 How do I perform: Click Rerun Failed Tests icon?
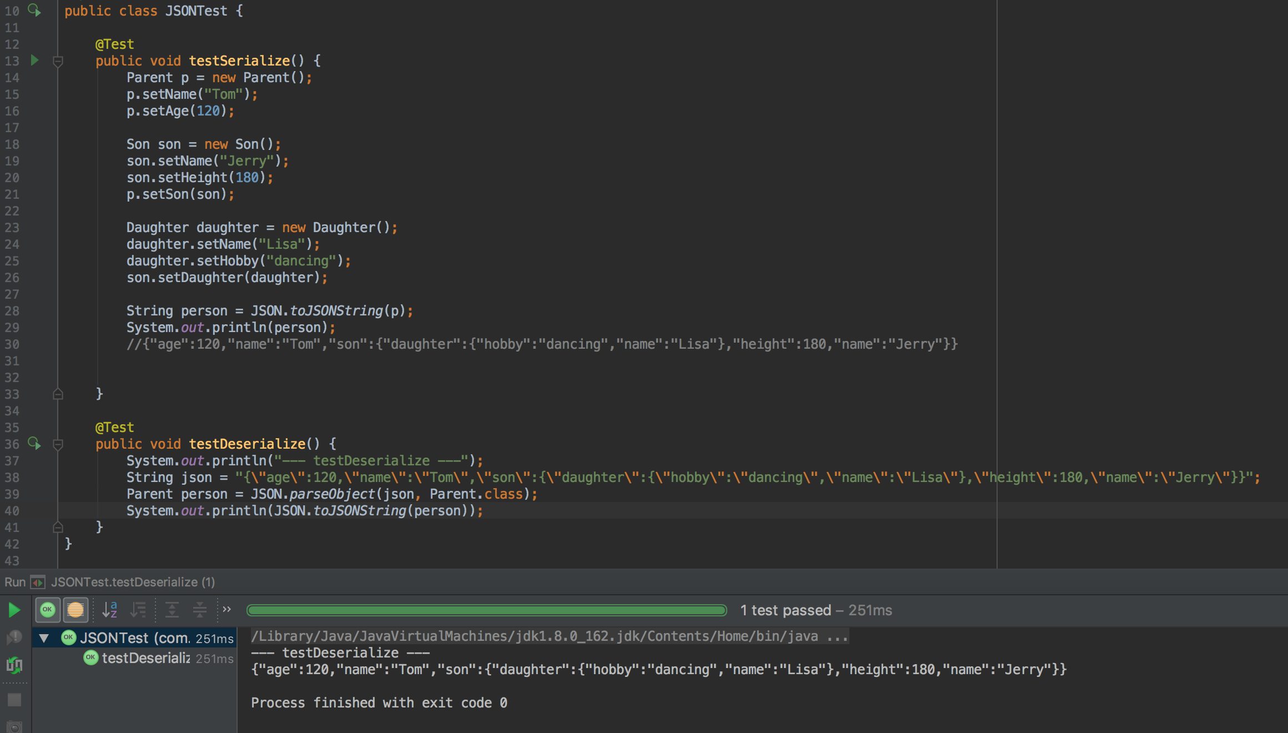pyautogui.click(x=14, y=637)
